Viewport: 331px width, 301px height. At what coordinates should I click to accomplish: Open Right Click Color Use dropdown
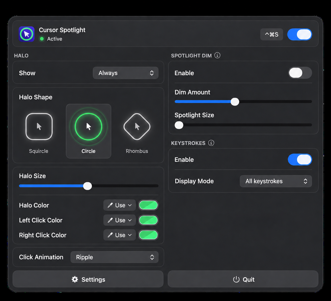[119, 235]
